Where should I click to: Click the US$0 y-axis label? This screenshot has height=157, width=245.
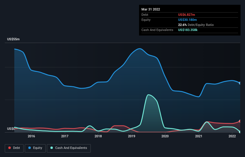pos(11,129)
